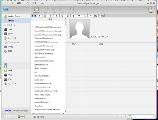Select the な index tab
This screenshot has width=158, height=120.
(62, 16)
